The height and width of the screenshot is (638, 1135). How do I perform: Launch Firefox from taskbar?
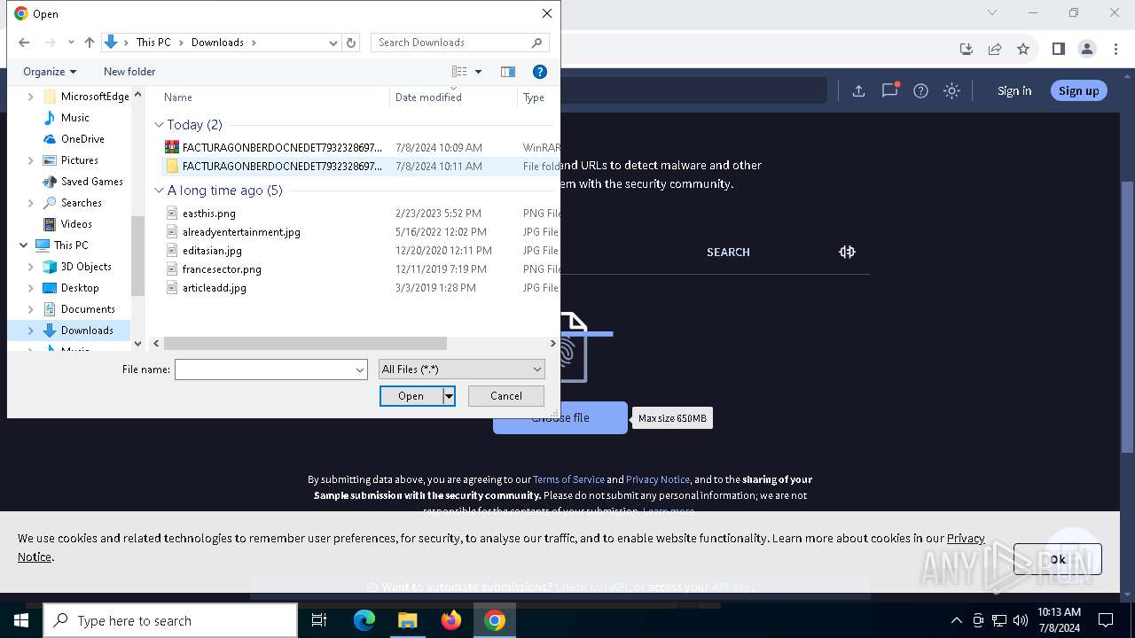450,620
